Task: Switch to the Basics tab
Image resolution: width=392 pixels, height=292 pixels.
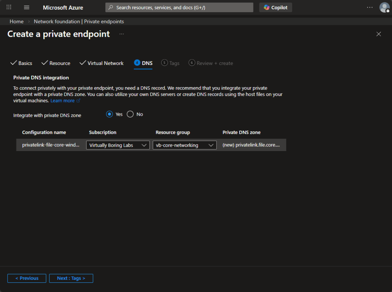Action: 21,63
